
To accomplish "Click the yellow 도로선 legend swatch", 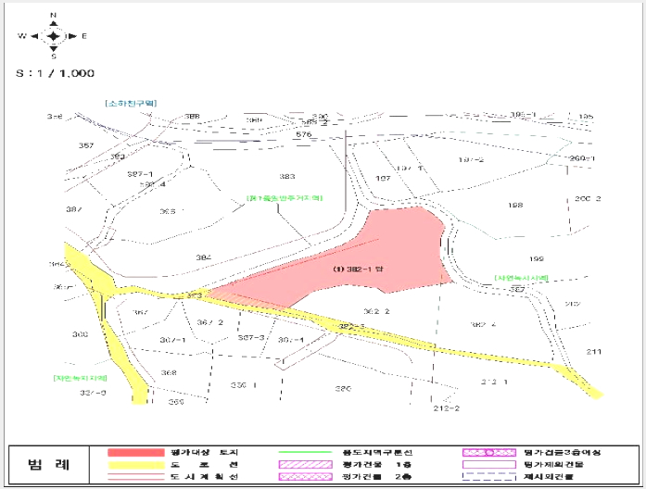I will tap(136, 465).
